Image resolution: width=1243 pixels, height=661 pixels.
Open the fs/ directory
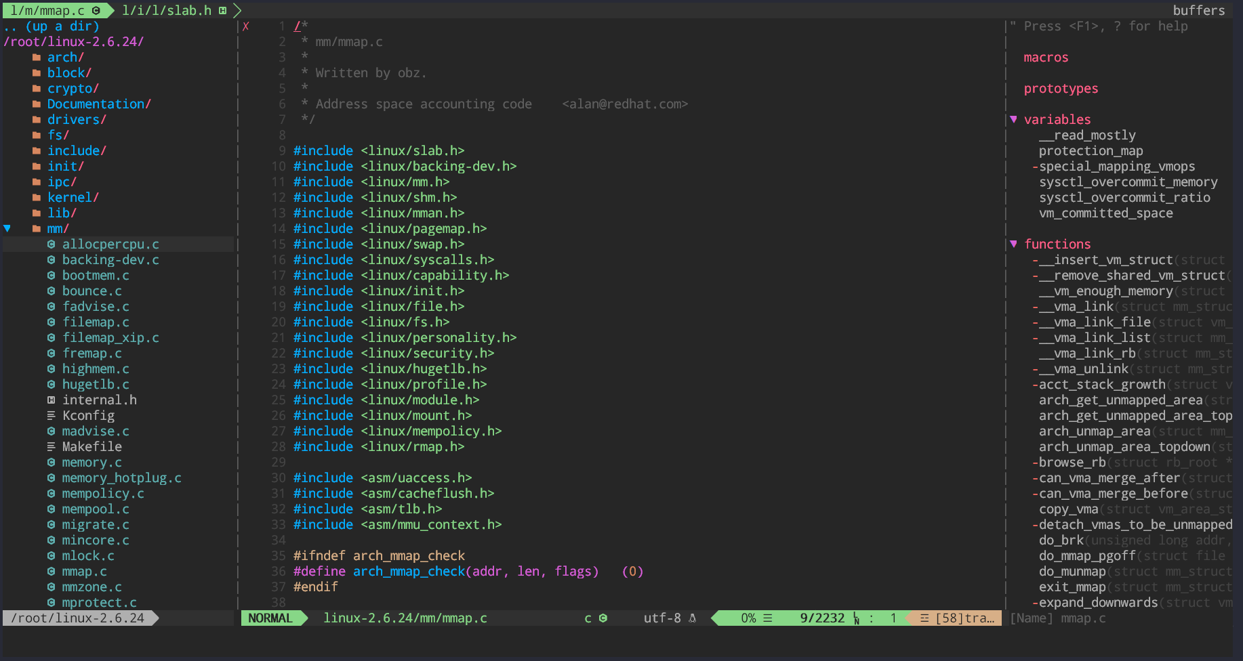pos(58,135)
